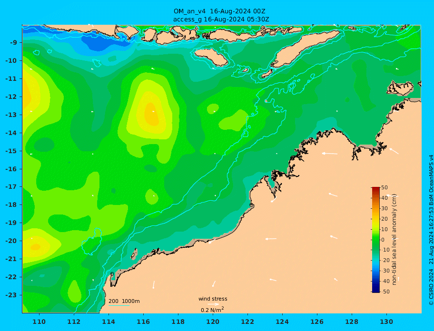
Task: Click the latitude label -18
Action: click(11, 205)
